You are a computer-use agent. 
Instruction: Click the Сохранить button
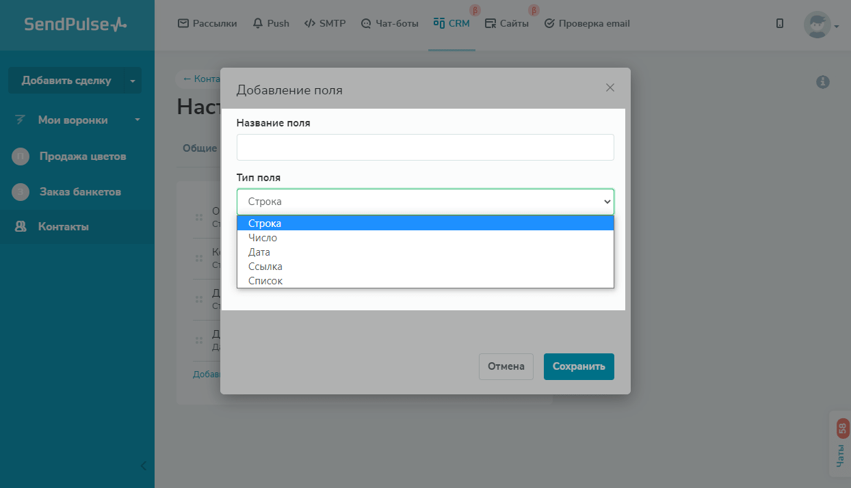[x=579, y=366]
